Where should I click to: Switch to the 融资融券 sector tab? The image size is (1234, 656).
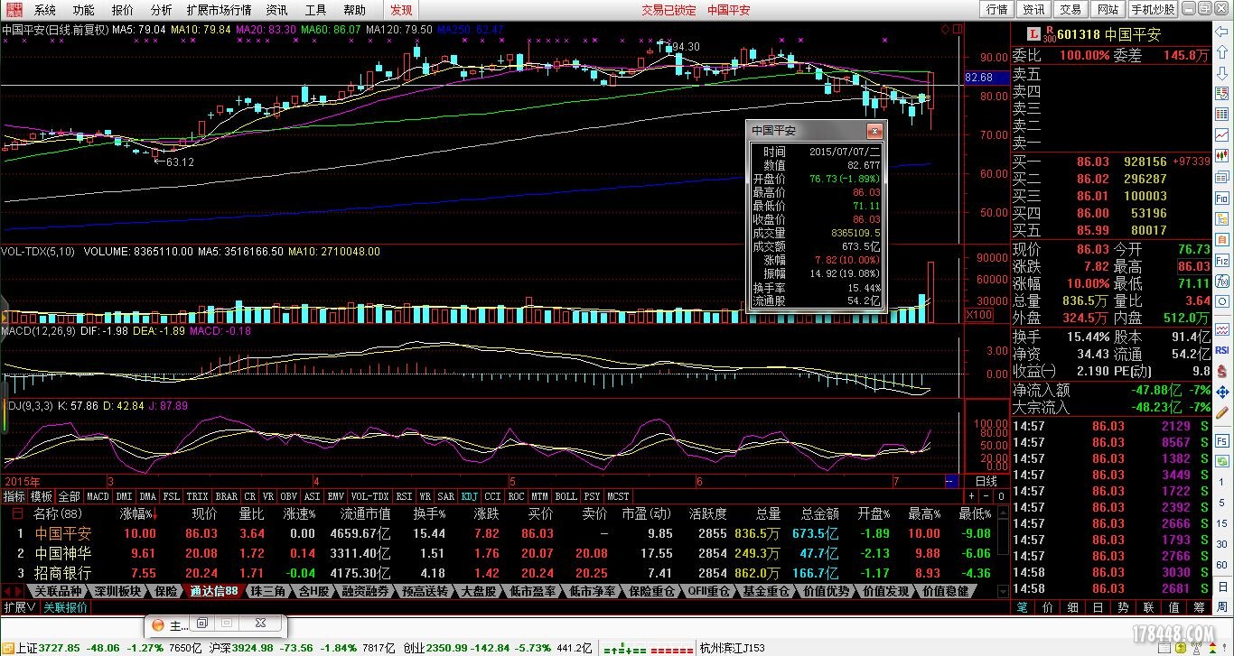pyautogui.click(x=366, y=591)
